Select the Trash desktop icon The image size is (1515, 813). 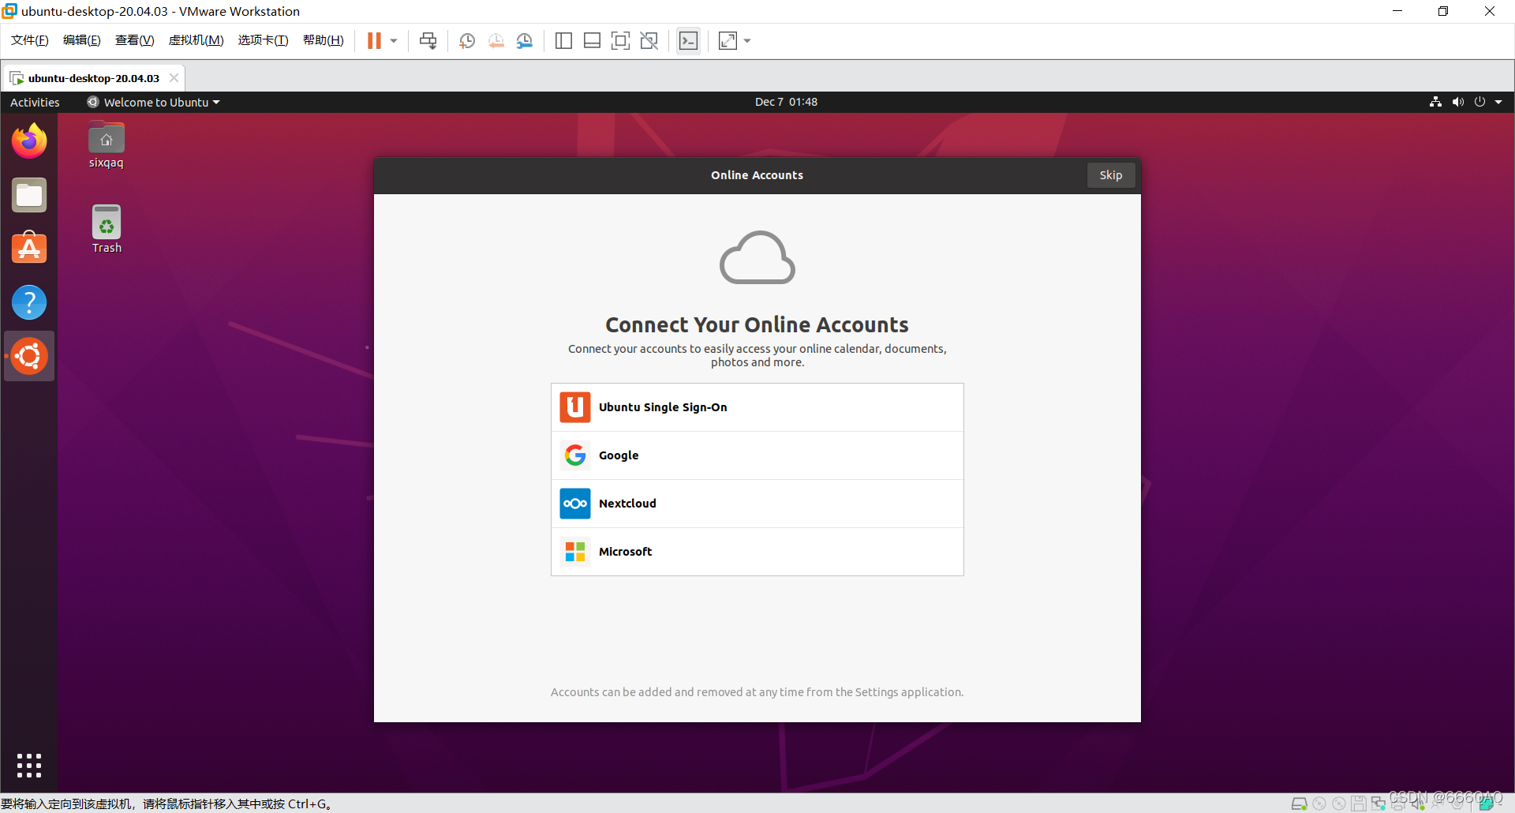click(x=107, y=230)
